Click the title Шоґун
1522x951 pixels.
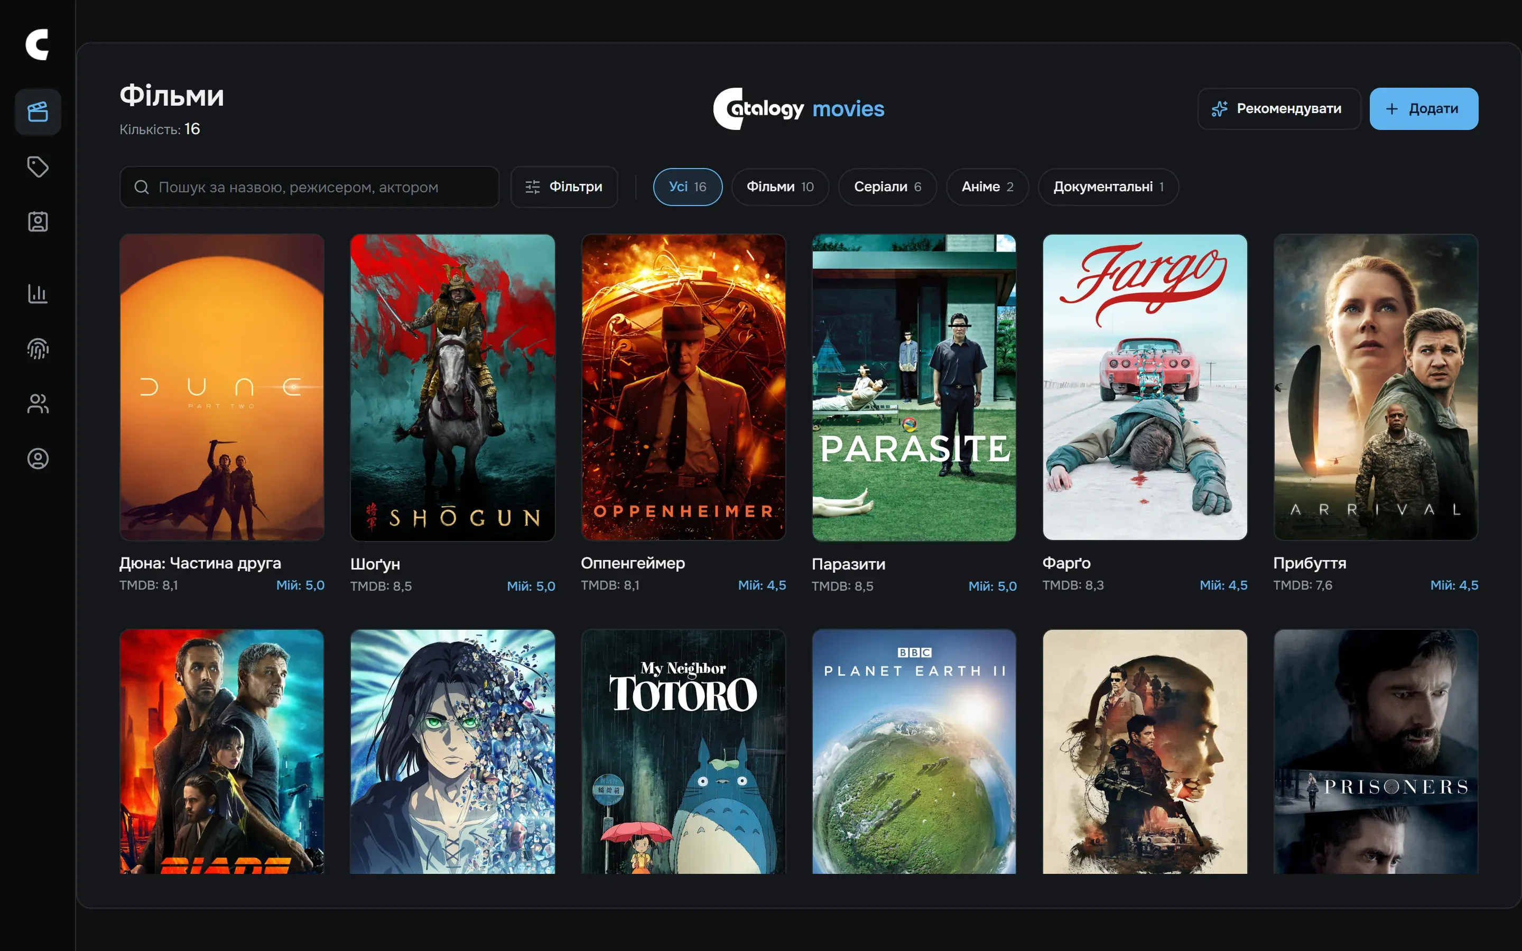[x=375, y=564]
